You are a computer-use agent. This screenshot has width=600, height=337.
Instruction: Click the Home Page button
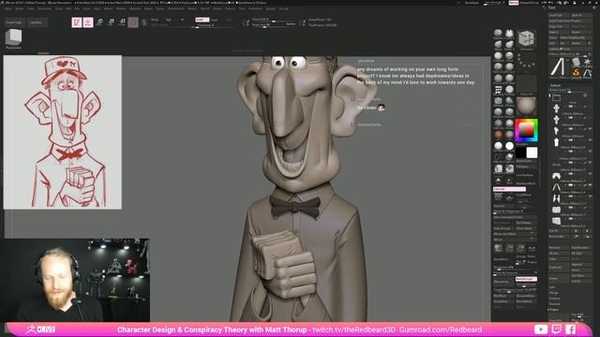[x=14, y=22]
